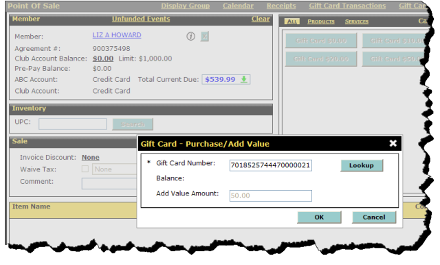The width and height of the screenshot is (440, 265).
Task: Select the Gift Card $20.00 item button
Action: 321,59
